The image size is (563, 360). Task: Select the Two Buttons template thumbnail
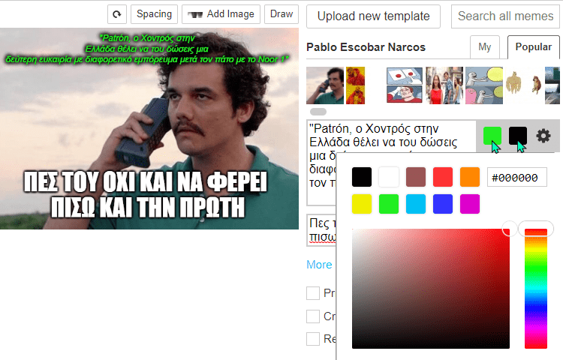pos(405,85)
